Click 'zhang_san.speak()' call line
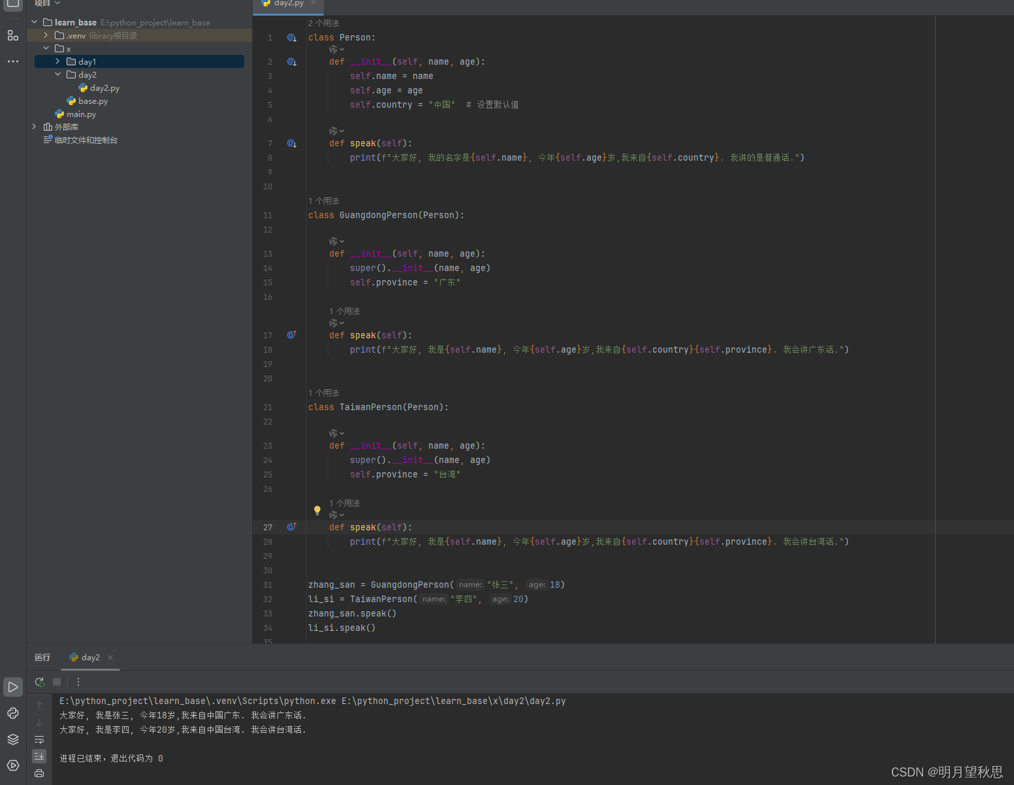Screen dimensions: 1014x785 pos(353,614)
